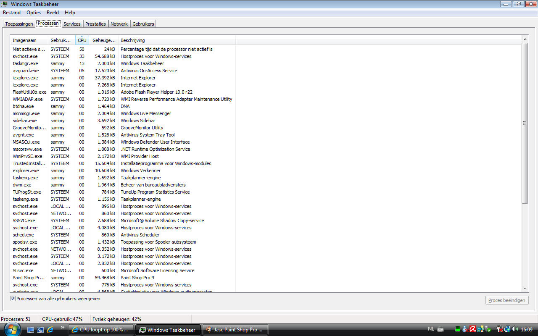The height and width of the screenshot is (336, 538).
Task: Select the 'Niet actieve s...' idle process row
Action: 123,49
